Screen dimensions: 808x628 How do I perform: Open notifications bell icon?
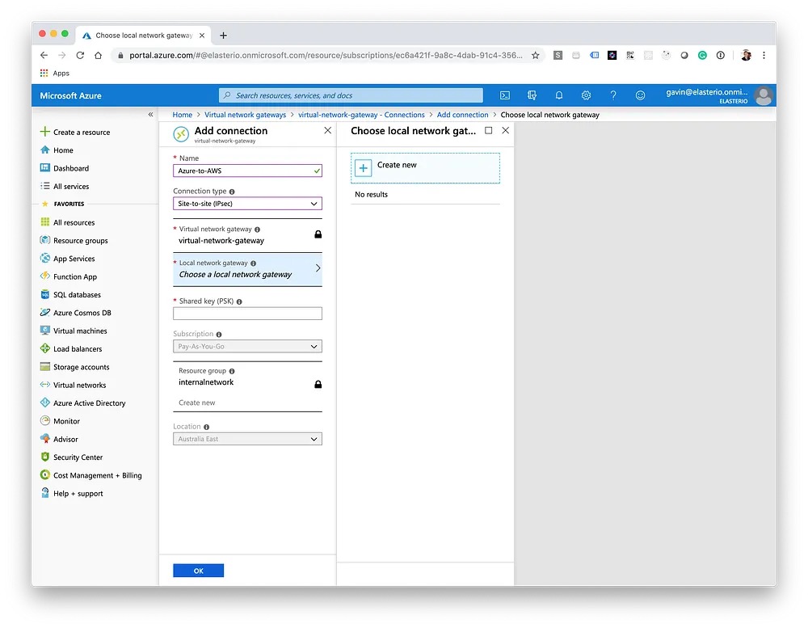(558, 95)
